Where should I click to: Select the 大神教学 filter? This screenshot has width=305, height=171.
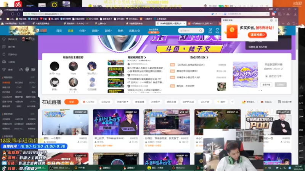(x=156, y=102)
